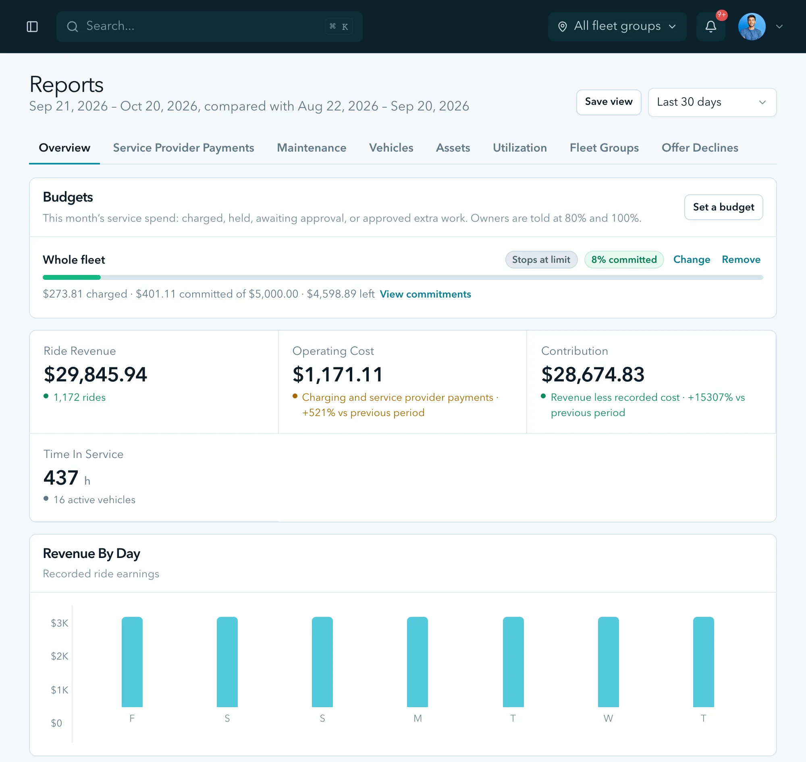Click the Operating Cost $1,171.11 value

(337, 375)
